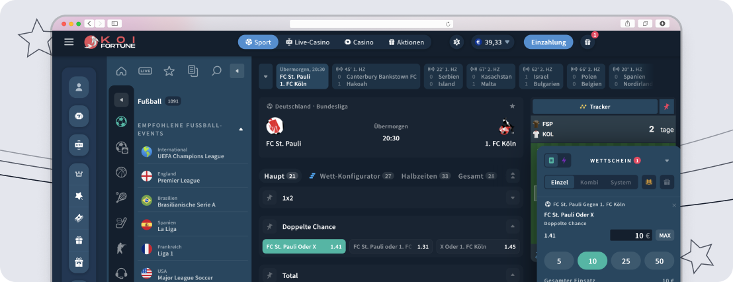Select the System bet type
The image size is (733, 282).
pos(621,183)
